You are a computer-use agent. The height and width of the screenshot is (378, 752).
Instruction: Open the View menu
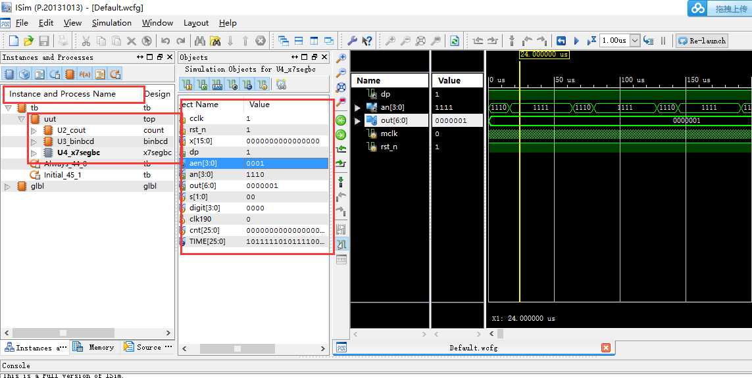tap(72, 23)
